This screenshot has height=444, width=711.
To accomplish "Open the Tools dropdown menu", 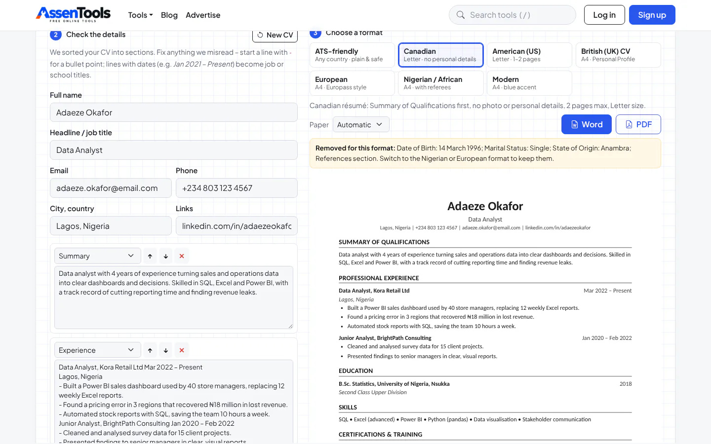I will pyautogui.click(x=140, y=15).
